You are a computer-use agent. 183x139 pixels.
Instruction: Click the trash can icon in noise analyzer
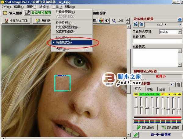coord(179,84)
